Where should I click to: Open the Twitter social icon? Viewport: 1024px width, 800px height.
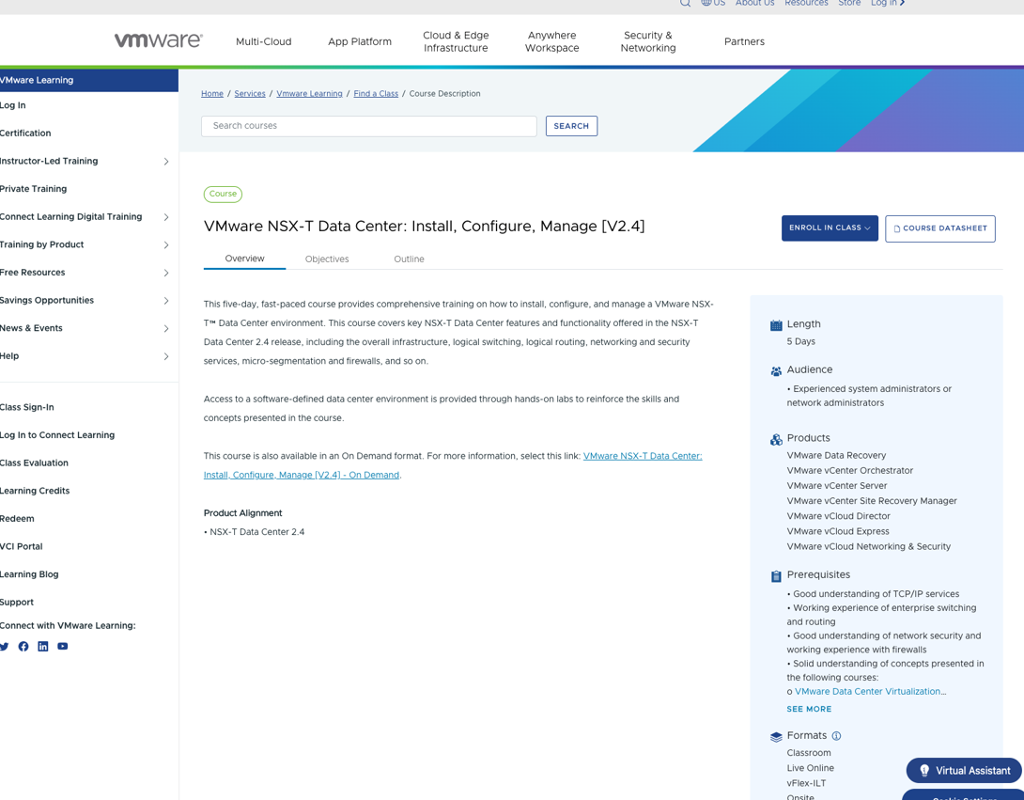pyautogui.click(x=4, y=647)
